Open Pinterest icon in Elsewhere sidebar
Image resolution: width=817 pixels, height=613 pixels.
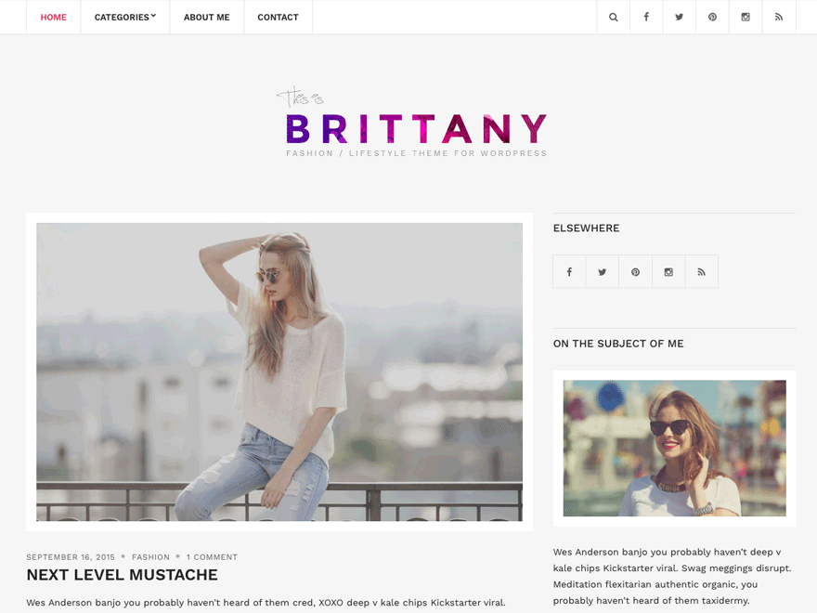(x=635, y=271)
